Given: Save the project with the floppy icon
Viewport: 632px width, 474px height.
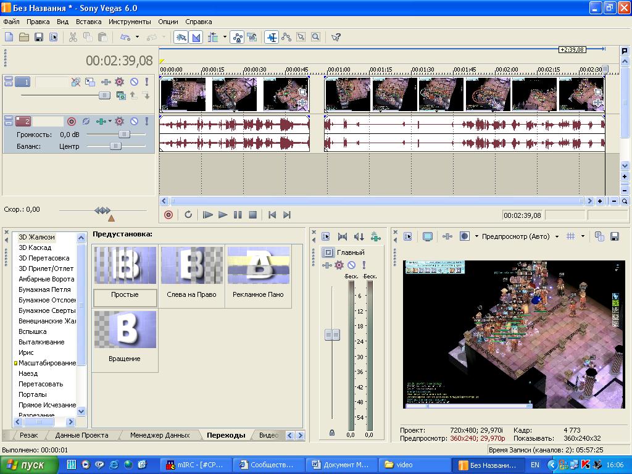Looking at the screenshot, I should point(39,38).
